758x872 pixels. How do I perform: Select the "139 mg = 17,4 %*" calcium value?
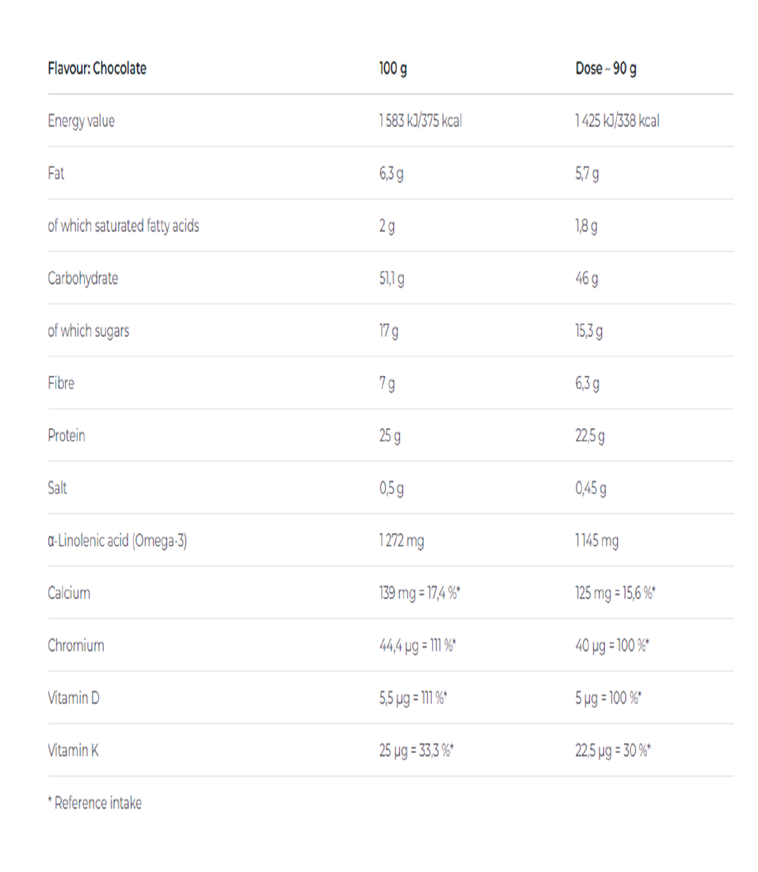click(x=420, y=593)
